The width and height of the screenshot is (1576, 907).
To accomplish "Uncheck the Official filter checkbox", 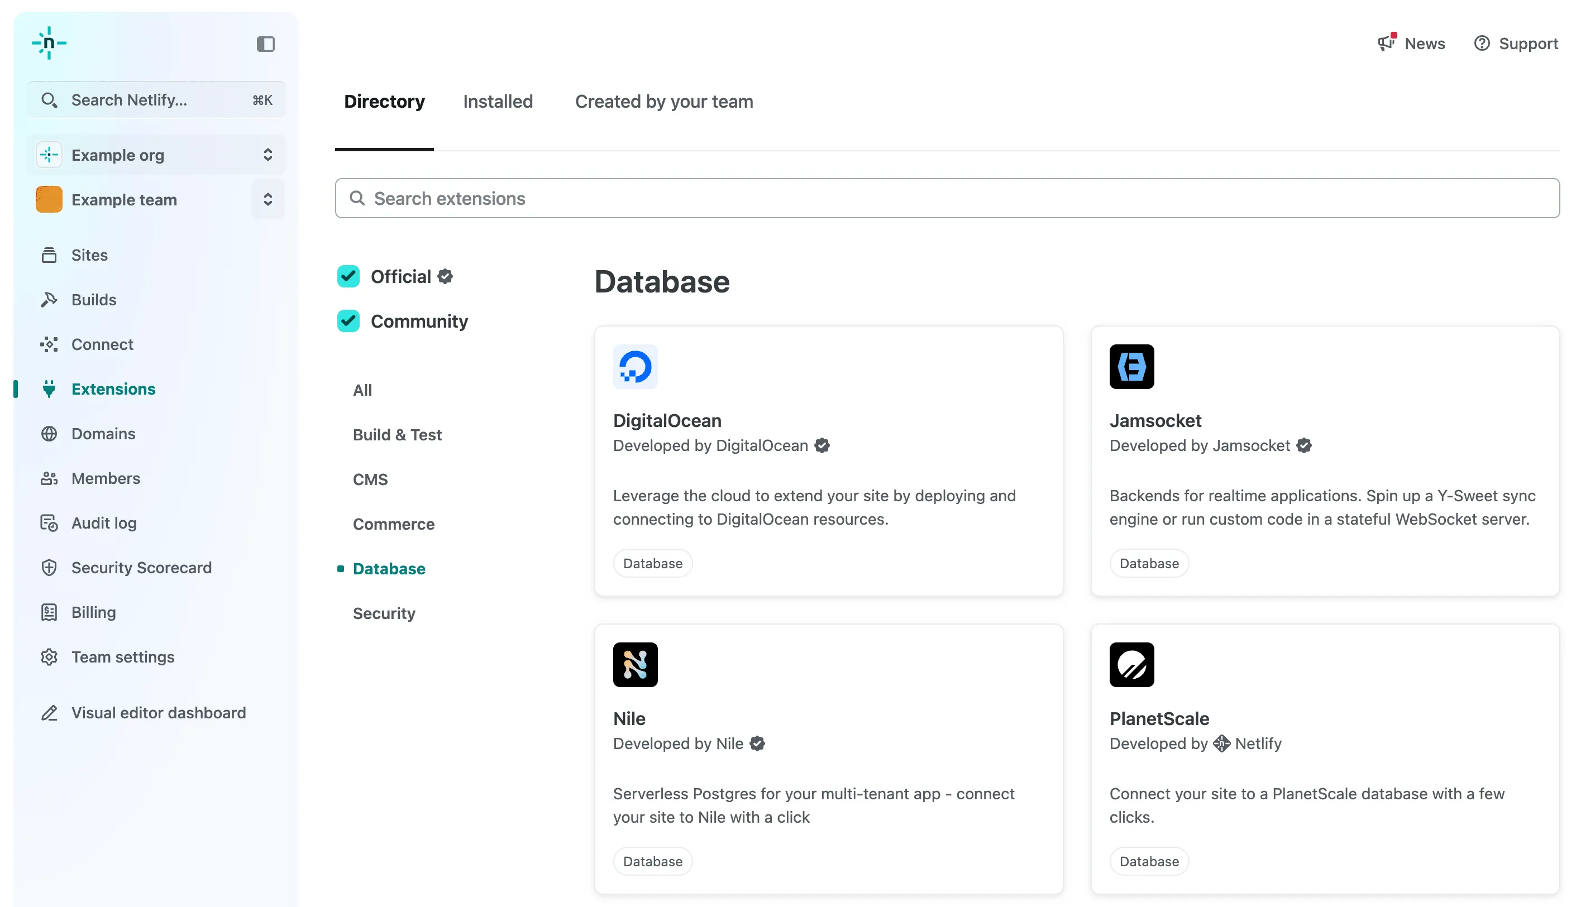I will (348, 277).
